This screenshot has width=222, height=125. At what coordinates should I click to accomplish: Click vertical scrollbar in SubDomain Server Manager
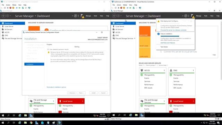[221, 50]
